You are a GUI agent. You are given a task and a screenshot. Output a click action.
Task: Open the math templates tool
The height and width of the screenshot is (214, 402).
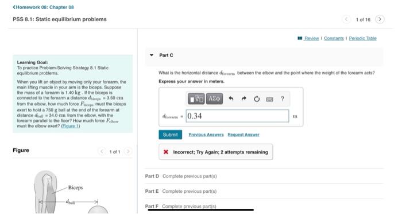(x=196, y=98)
